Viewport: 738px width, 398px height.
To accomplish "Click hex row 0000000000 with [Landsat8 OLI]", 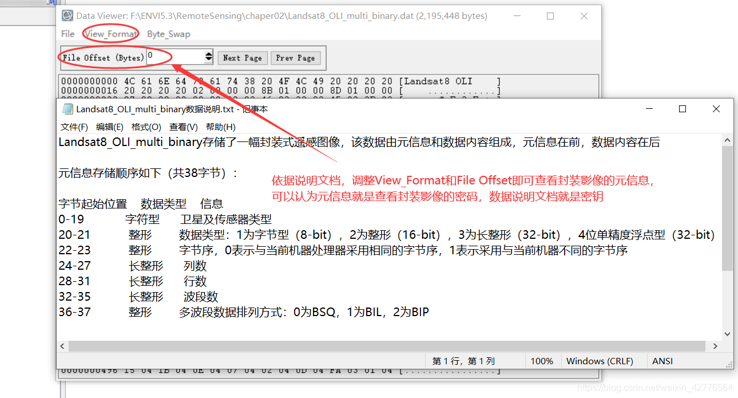I will (x=281, y=81).
